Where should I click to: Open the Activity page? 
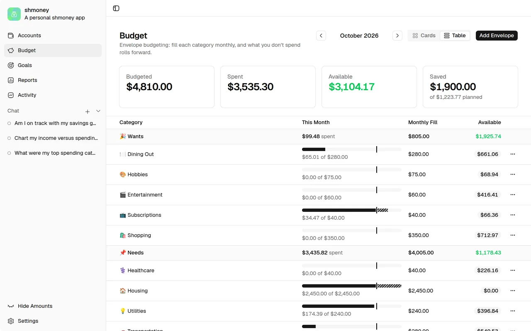coord(53,95)
